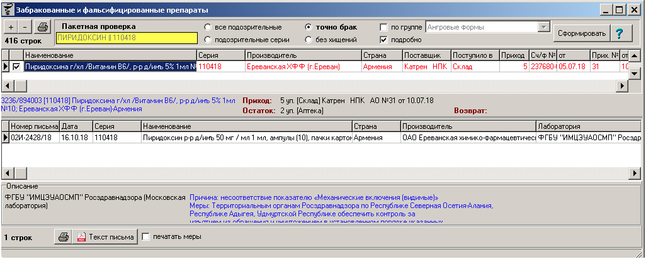
Task: Click the 'Номер письма' column header
Action: click(34, 126)
